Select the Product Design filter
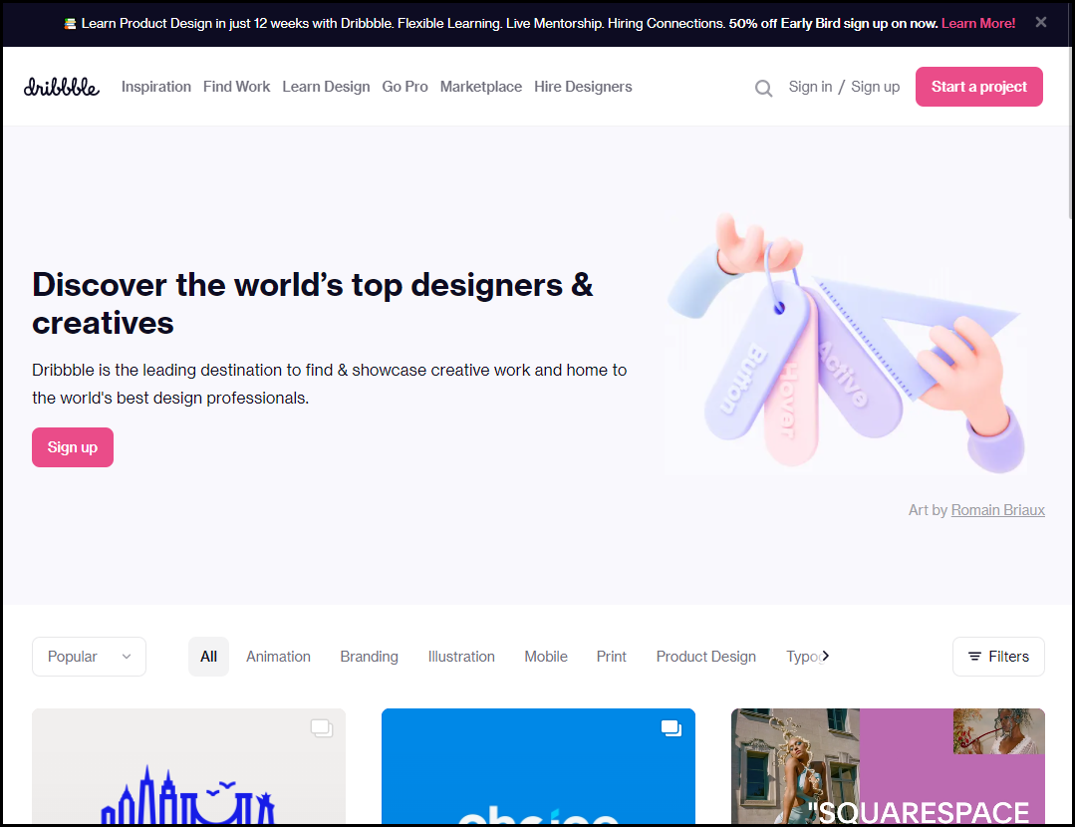The width and height of the screenshot is (1075, 827). [x=705, y=657]
